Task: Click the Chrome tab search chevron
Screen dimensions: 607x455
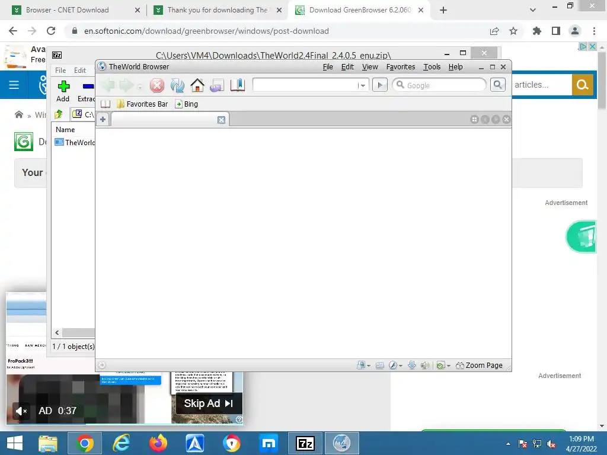Action: 533,10
